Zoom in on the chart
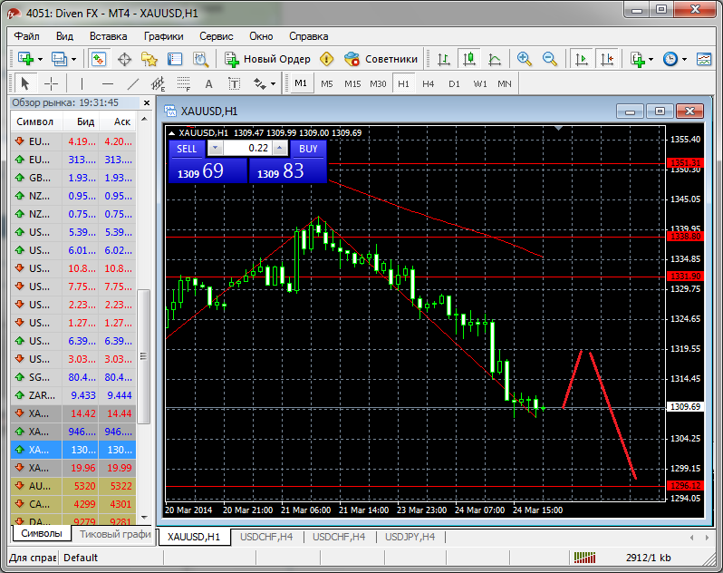Viewport: 723px width, 573px height. [524, 59]
